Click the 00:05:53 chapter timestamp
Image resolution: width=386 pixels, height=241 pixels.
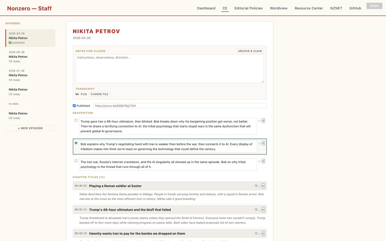coord(81,210)
